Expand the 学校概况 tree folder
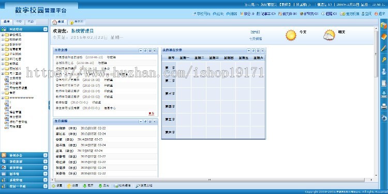Image resolution: width=388 pixels, height=194 pixels. (3, 35)
